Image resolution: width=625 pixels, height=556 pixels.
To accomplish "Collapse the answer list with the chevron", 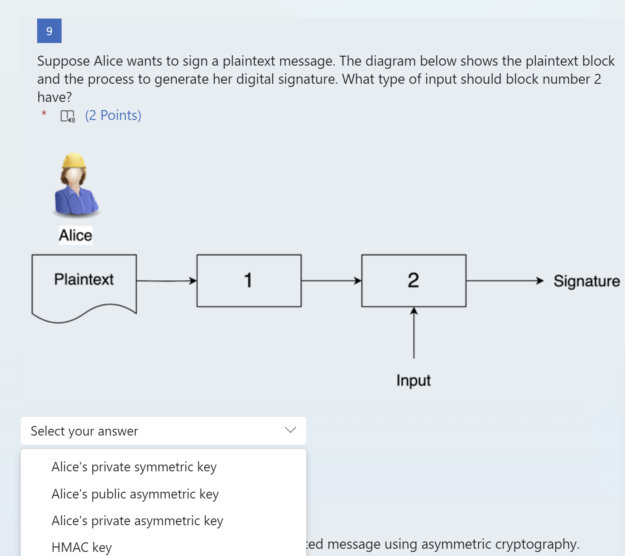I will pos(290,430).
